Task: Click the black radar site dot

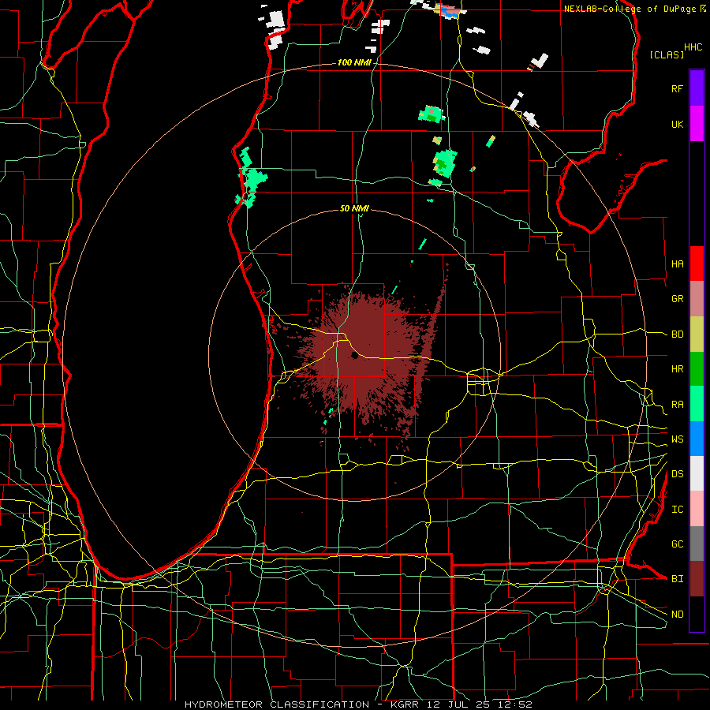Action: tap(354, 356)
